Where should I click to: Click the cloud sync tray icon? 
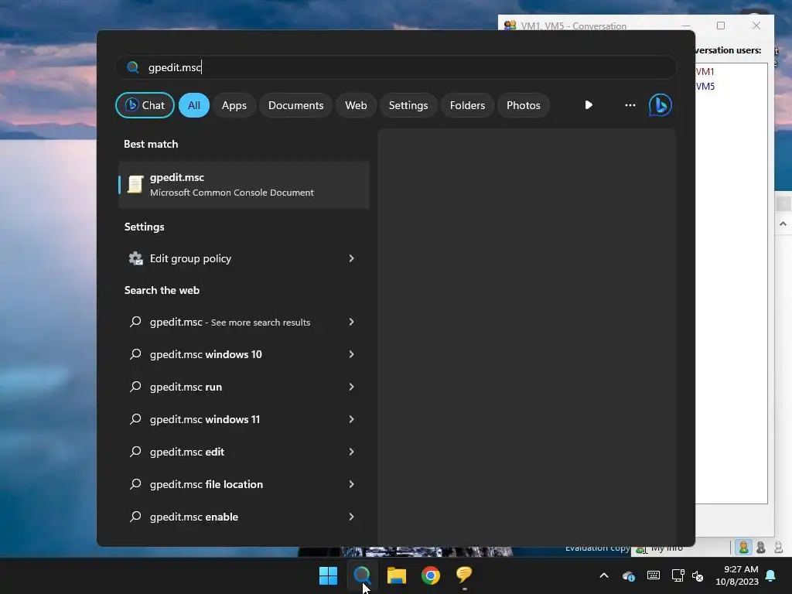tap(628, 575)
